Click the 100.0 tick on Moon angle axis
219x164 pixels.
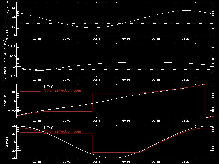coord(12,46)
